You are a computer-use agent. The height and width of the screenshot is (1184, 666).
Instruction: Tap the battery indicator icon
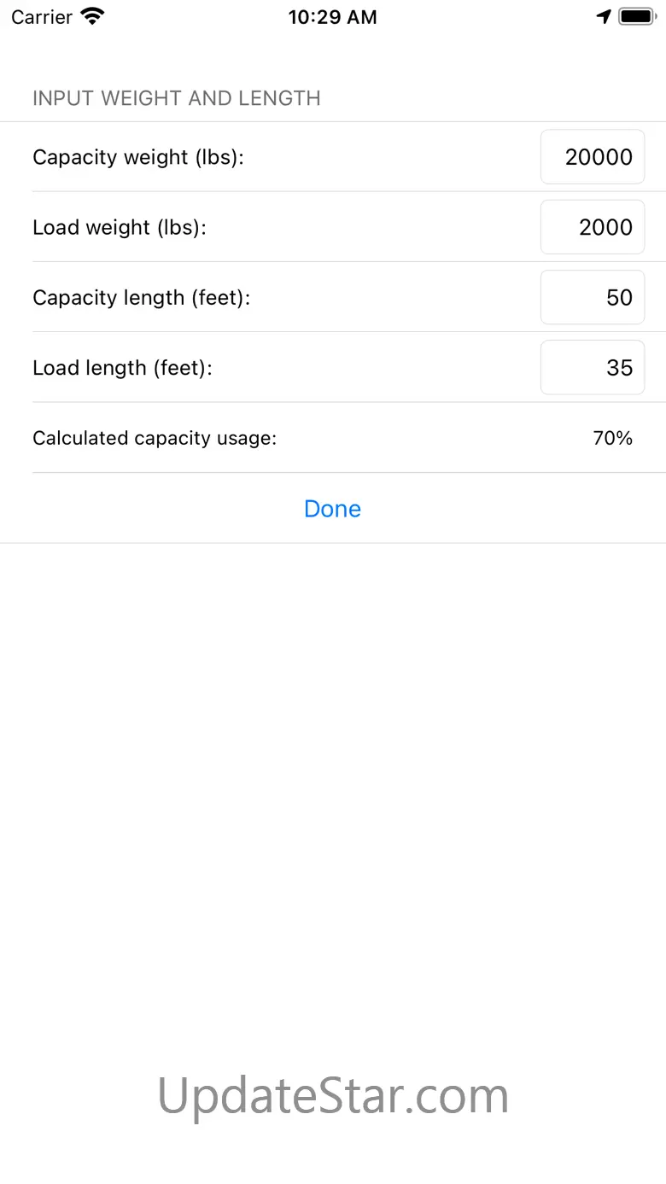(x=636, y=16)
